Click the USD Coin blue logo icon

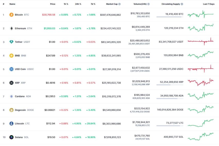tap(11, 69)
